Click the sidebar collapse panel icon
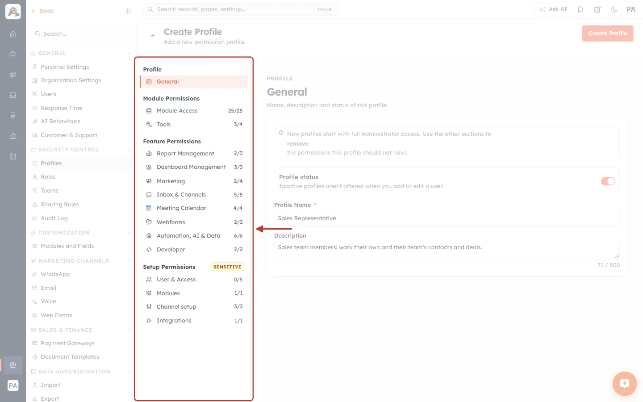This screenshot has width=643, height=402. (128, 11)
